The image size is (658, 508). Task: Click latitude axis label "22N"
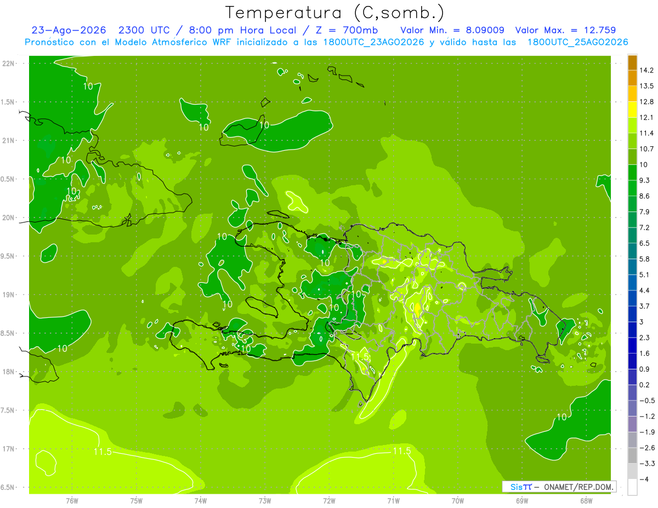(x=9, y=64)
